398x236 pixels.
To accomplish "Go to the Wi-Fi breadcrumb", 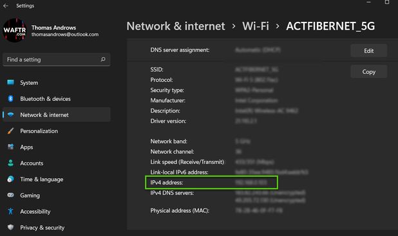I will (255, 26).
